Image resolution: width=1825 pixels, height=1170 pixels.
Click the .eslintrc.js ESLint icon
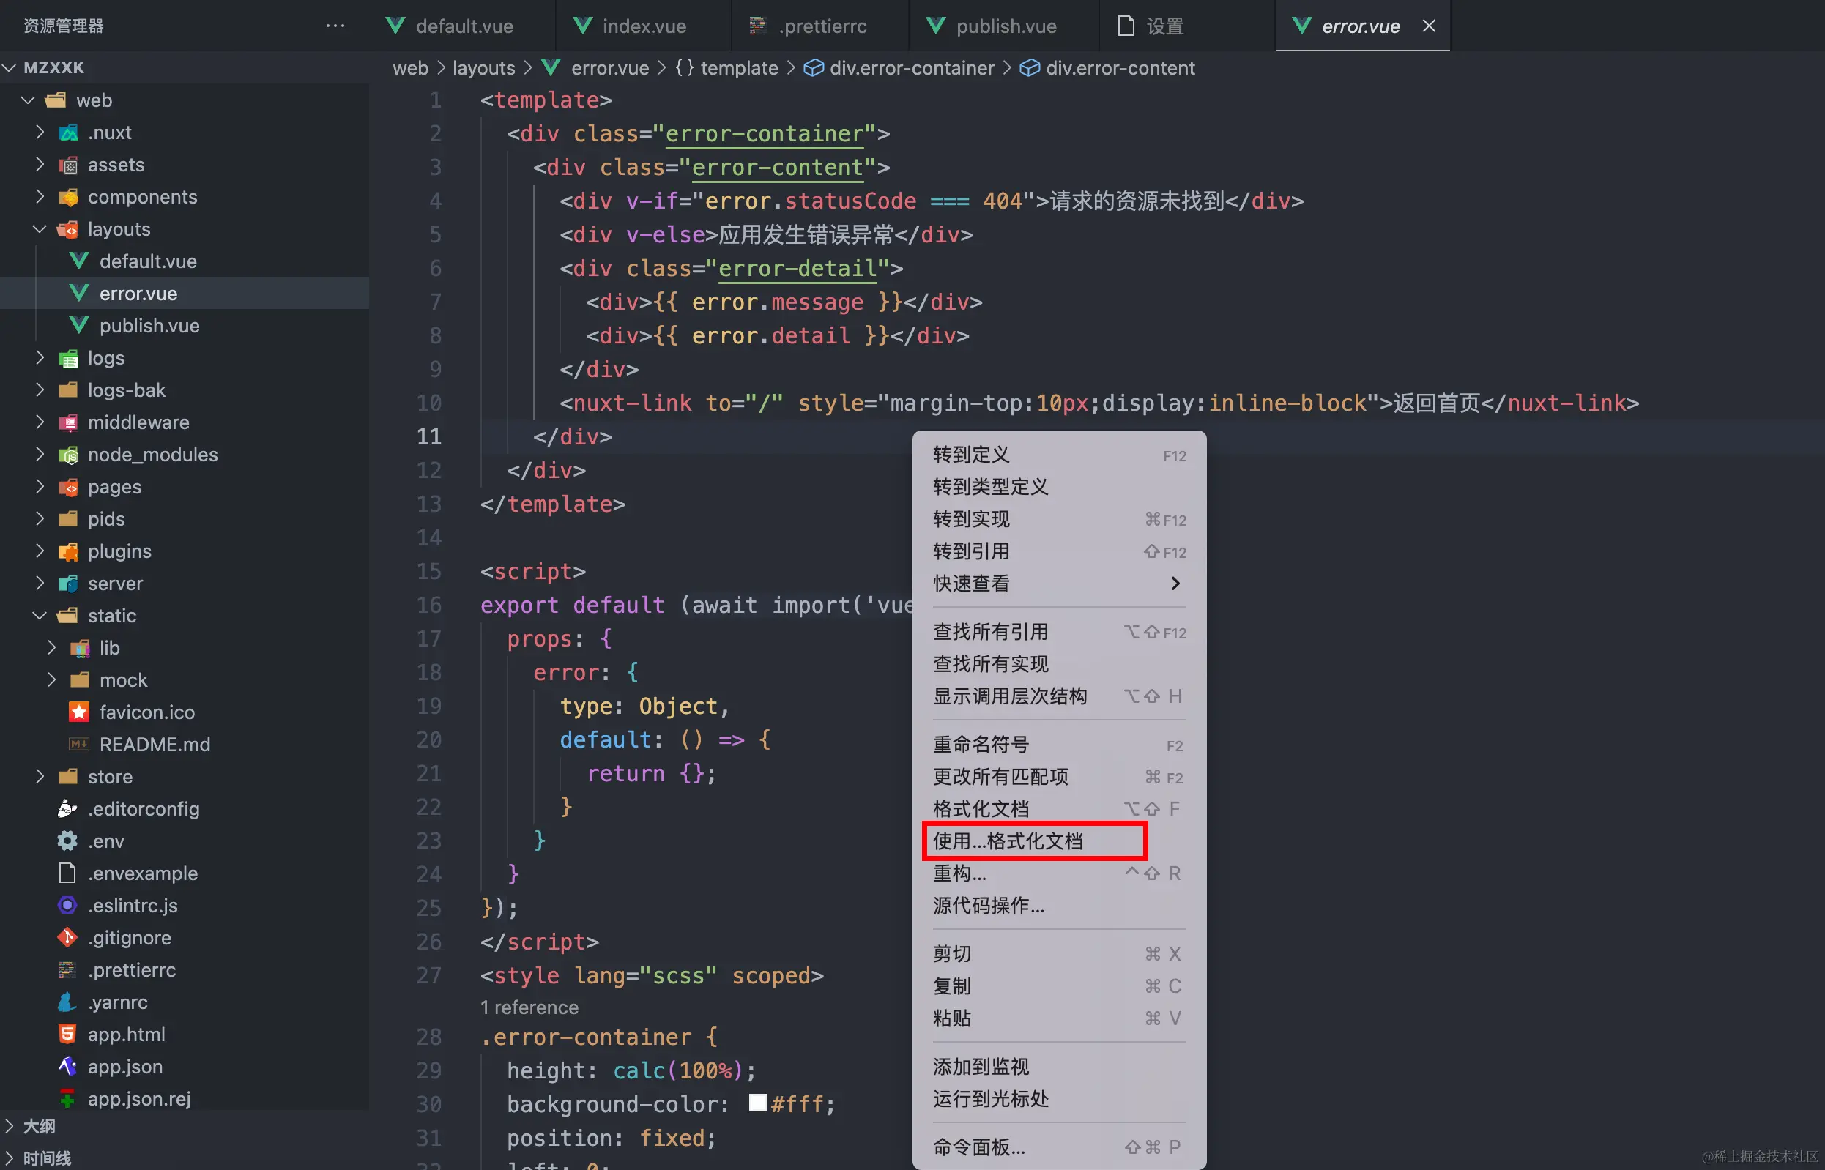click(x=67, y=905)
